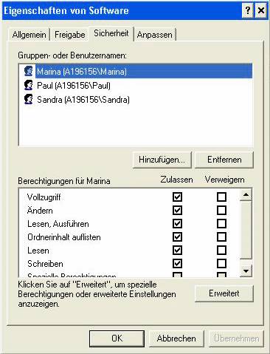The width and height of the screenshot is (270, 354).
Task: Switch to the Allgemein tab
Action: 29,35
